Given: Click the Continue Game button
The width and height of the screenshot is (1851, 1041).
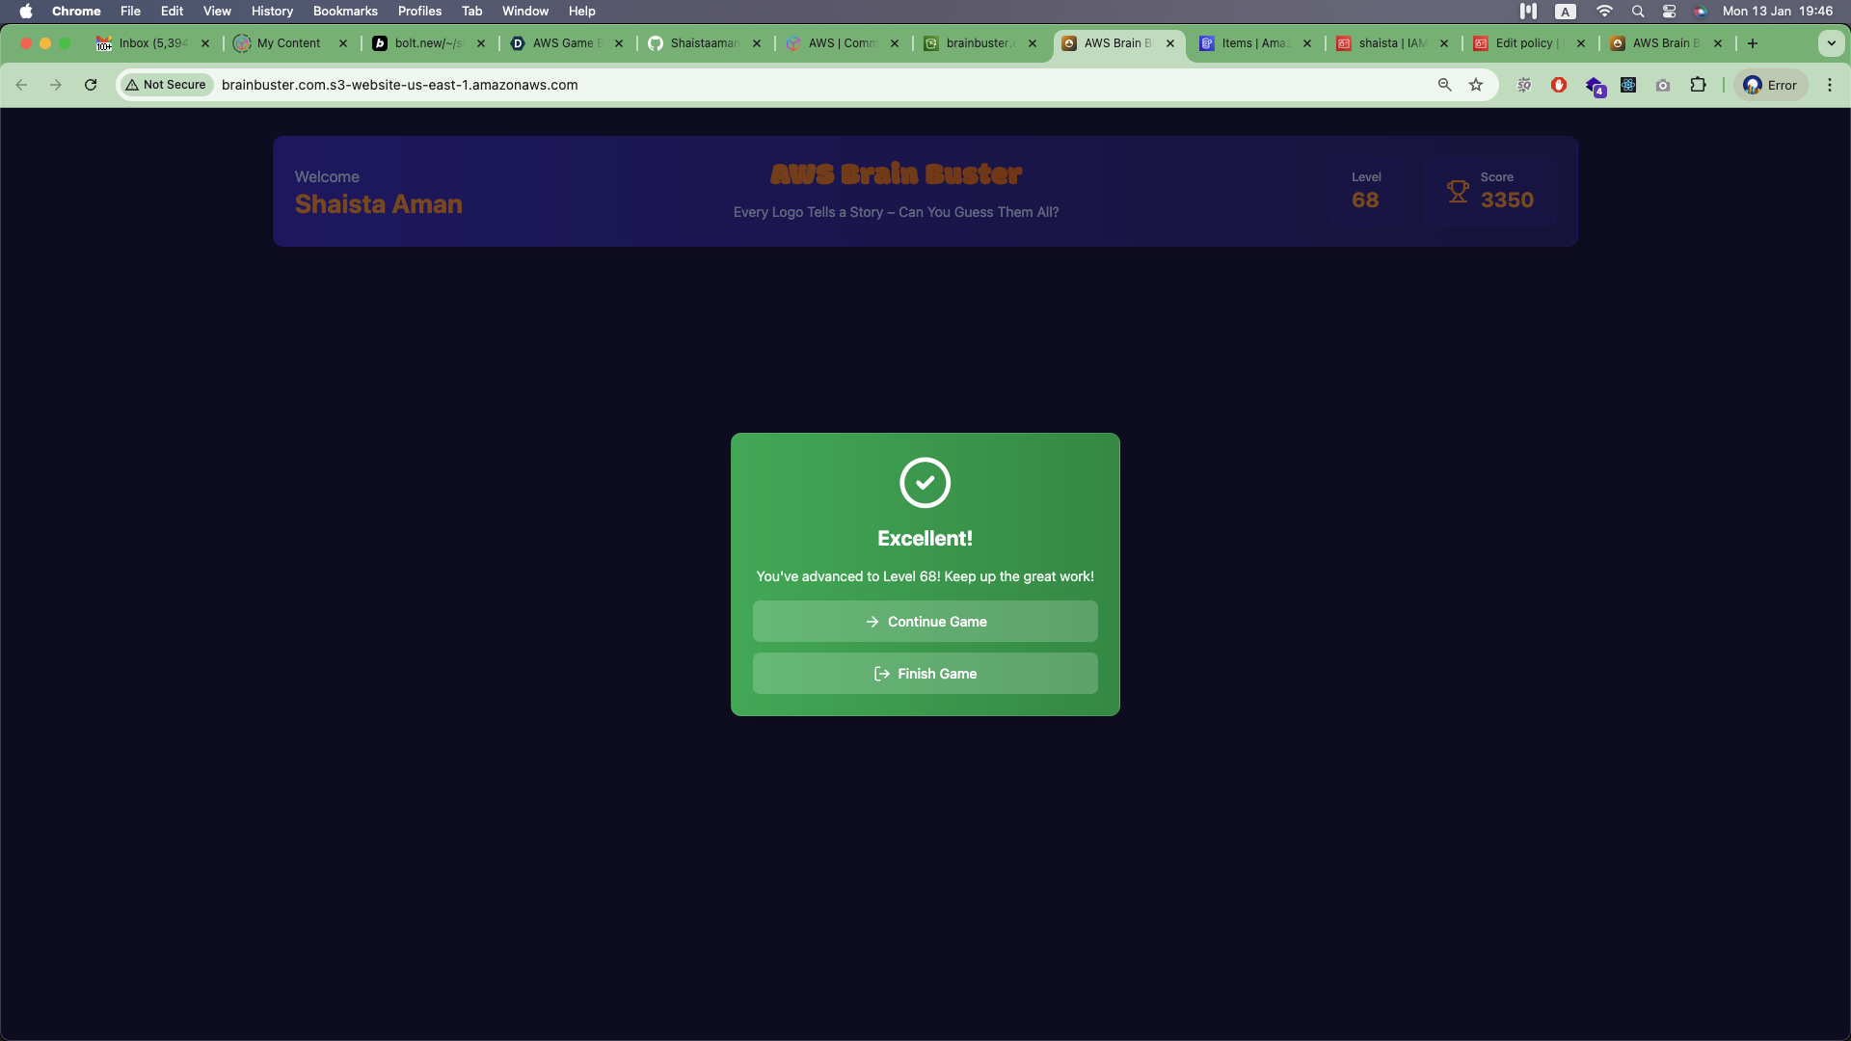Looking at the screenshot, I should pos(925,622).
